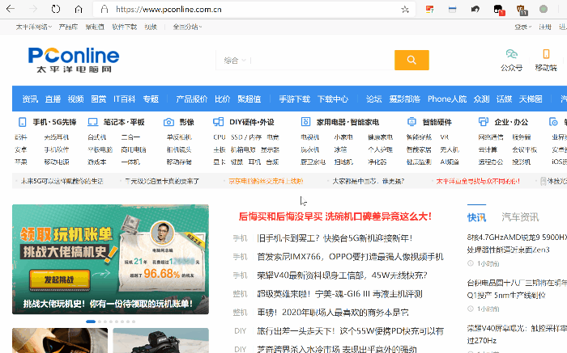Open the gray profile avatar icon
This screenshot has width=567, height=353.
point(544,9)
